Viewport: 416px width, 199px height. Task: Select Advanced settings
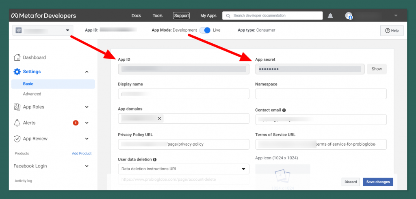point(32,94)
